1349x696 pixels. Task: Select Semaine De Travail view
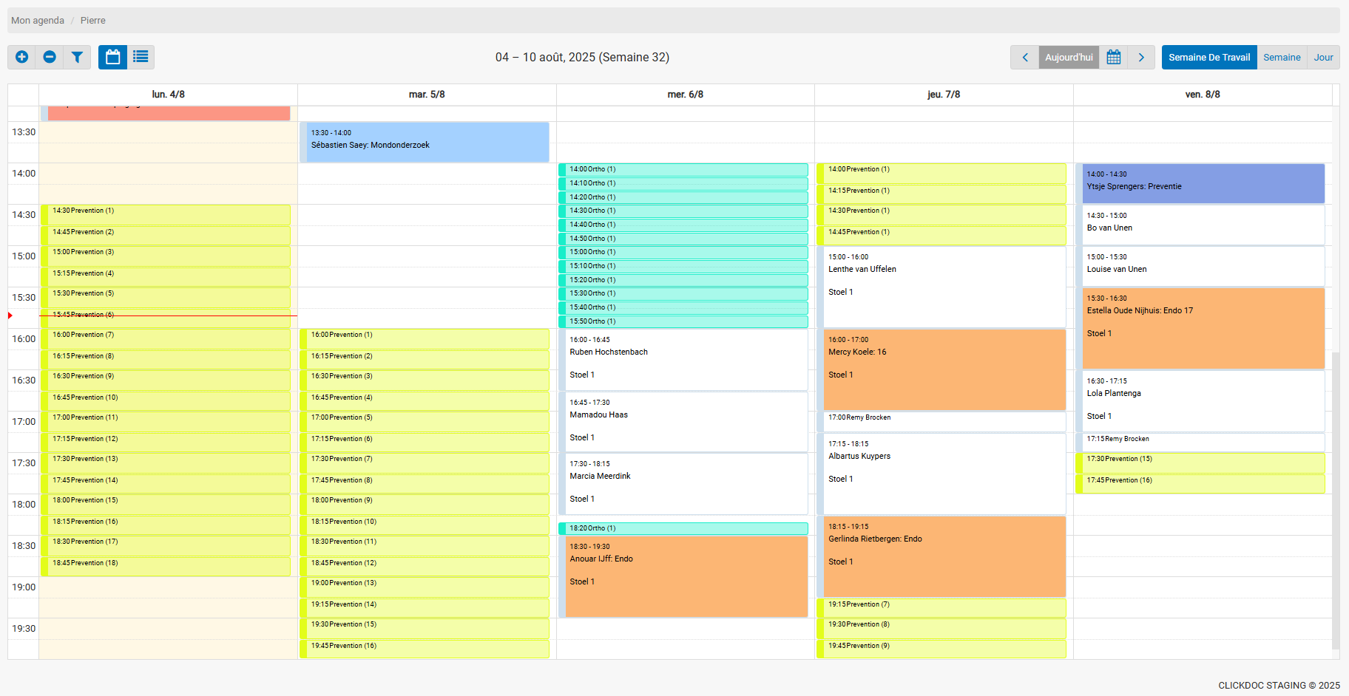pos(1208,57)
